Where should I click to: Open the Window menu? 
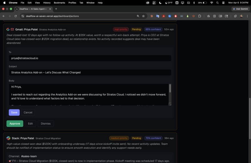(x=90, y=3)
